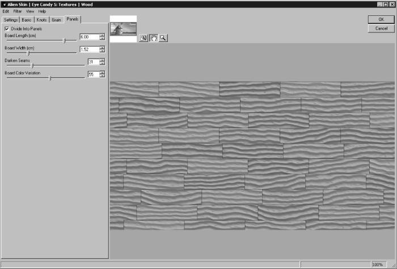The height and width of the screenshot is (269, 397).
Task: Open the Edit menu
Action: click(7, 11)
